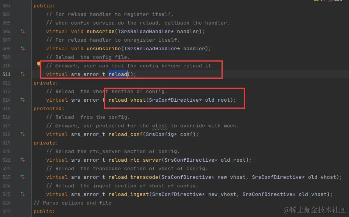Click the new_vhost parameter on line 325
349x217 pixels.
point(222,194)
